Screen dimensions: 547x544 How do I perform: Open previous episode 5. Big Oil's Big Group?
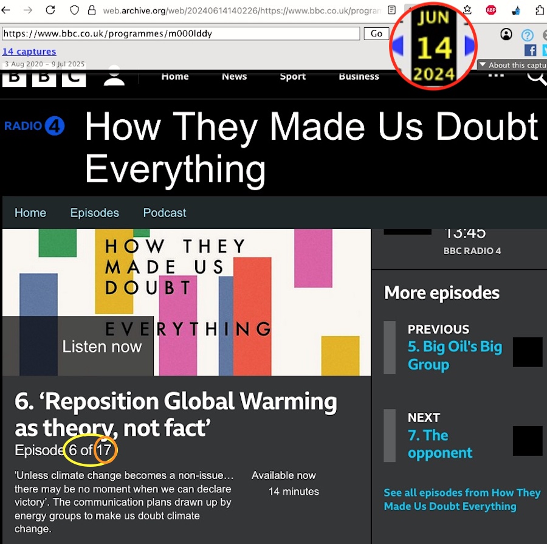pos(455,355)
